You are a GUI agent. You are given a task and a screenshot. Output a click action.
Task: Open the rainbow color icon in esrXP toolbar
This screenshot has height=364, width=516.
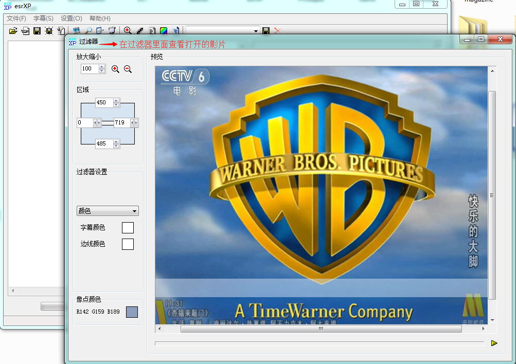(164, 31)
